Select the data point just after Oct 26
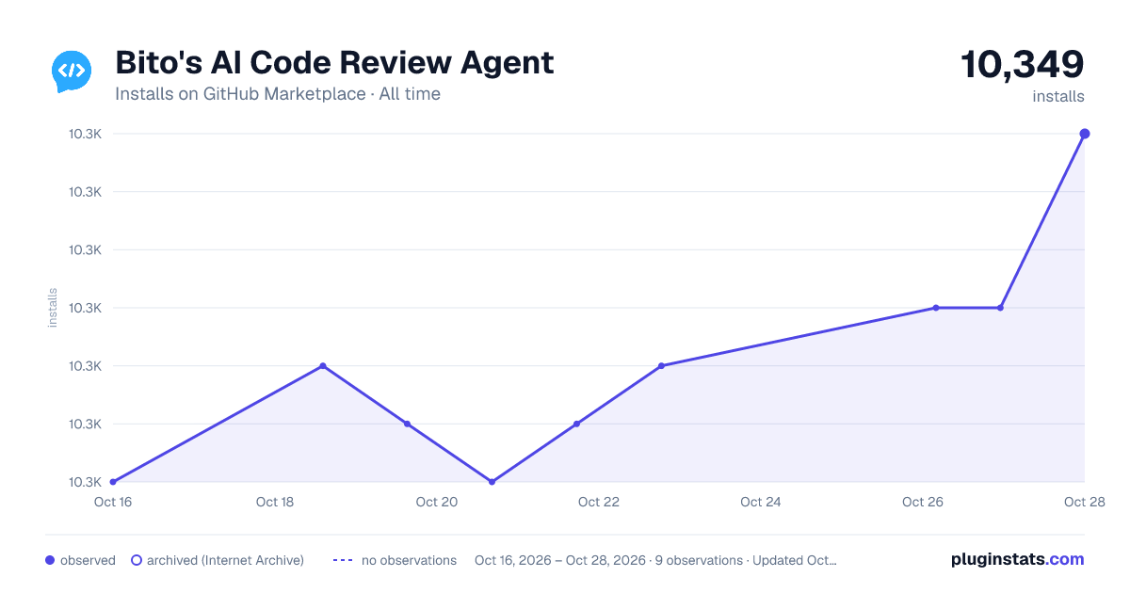Screen dimensions: 1130x593 [x=936, y=308]
